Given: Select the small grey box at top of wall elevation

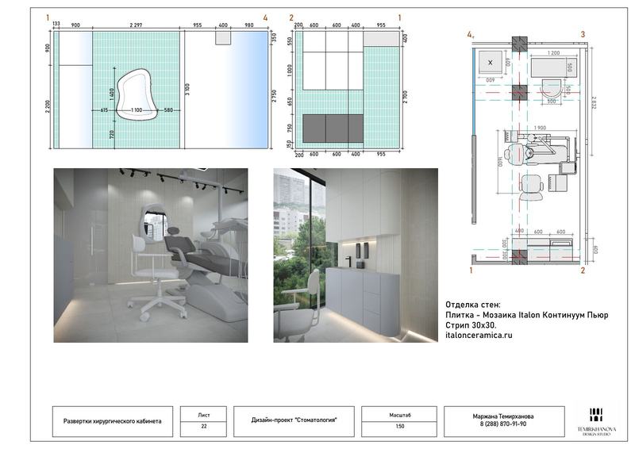Looking at the screenshot, I should [x=223, y=37].
